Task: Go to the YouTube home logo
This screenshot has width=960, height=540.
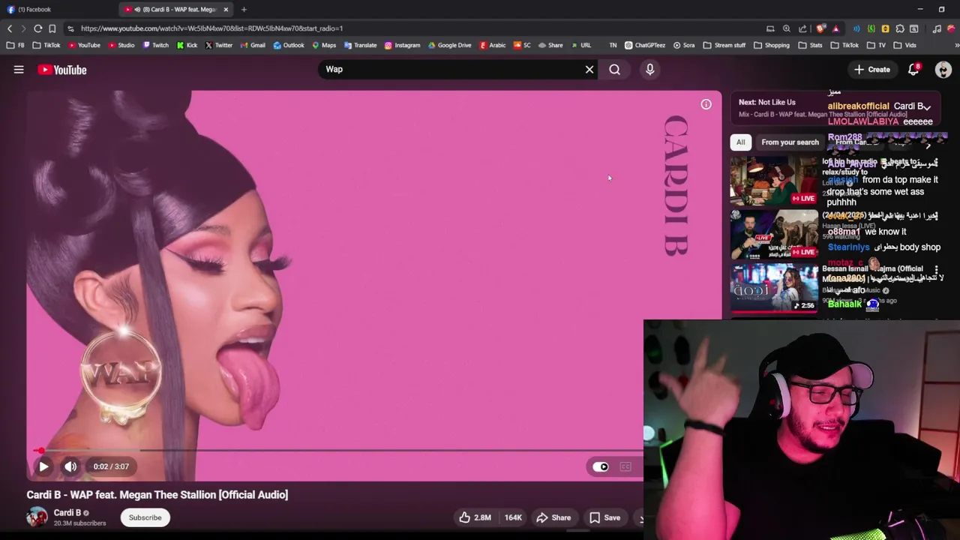Action: [62, 70]
